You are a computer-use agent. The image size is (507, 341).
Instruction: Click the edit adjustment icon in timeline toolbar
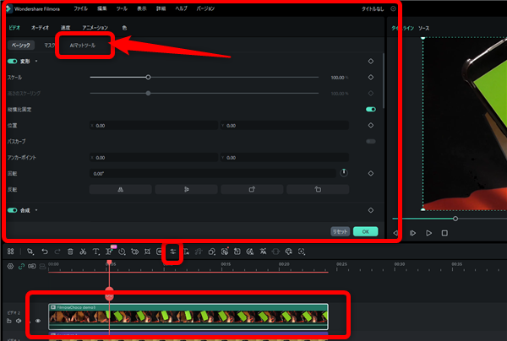[172, 252]
